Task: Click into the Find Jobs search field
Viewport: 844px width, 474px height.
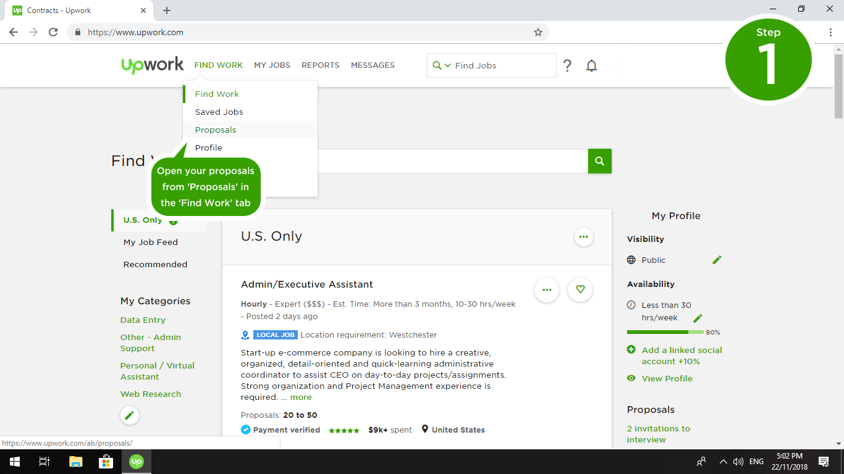Action: (x=502, y=65)
